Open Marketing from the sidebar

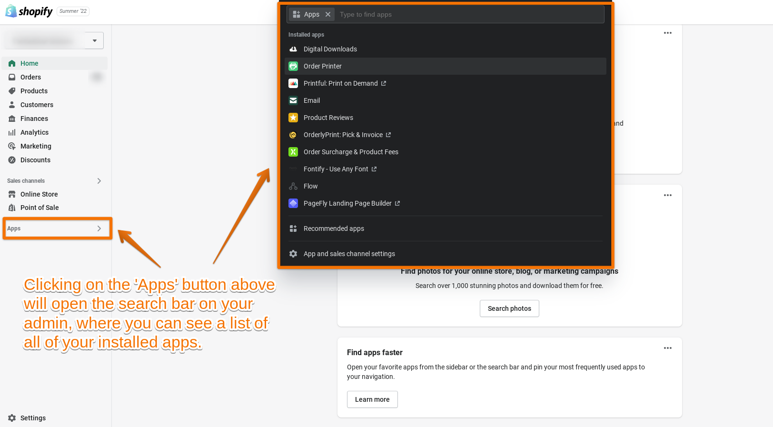(36, 146)
